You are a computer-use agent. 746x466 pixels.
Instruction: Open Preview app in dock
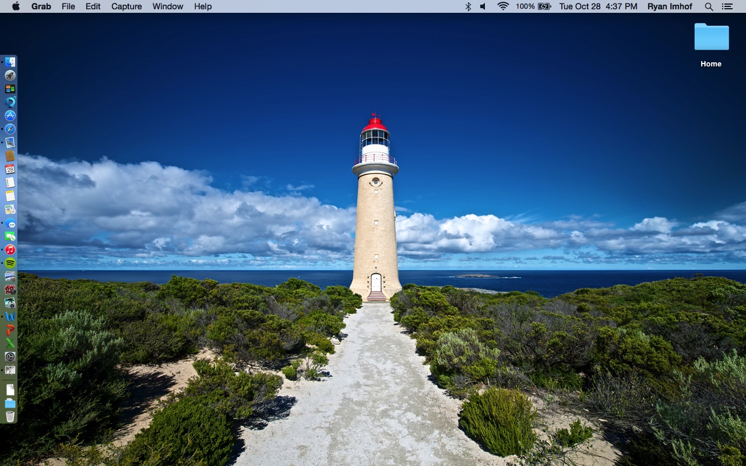click(10, 276)
